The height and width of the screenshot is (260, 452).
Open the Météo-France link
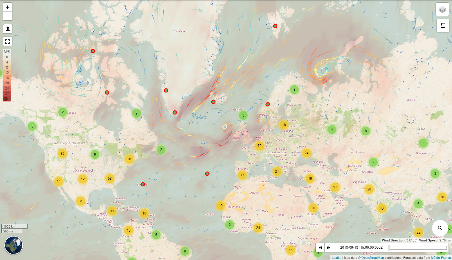pyautogui.click(x=441, y=258)
